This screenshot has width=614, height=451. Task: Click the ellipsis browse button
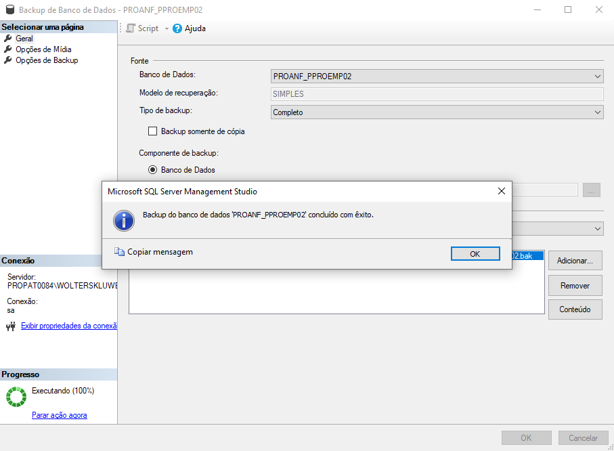[x=591, y=190]
